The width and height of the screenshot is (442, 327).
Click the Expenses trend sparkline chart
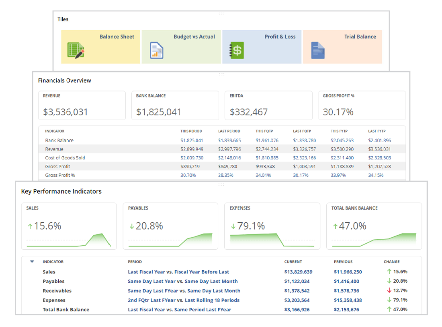point(272,240)
